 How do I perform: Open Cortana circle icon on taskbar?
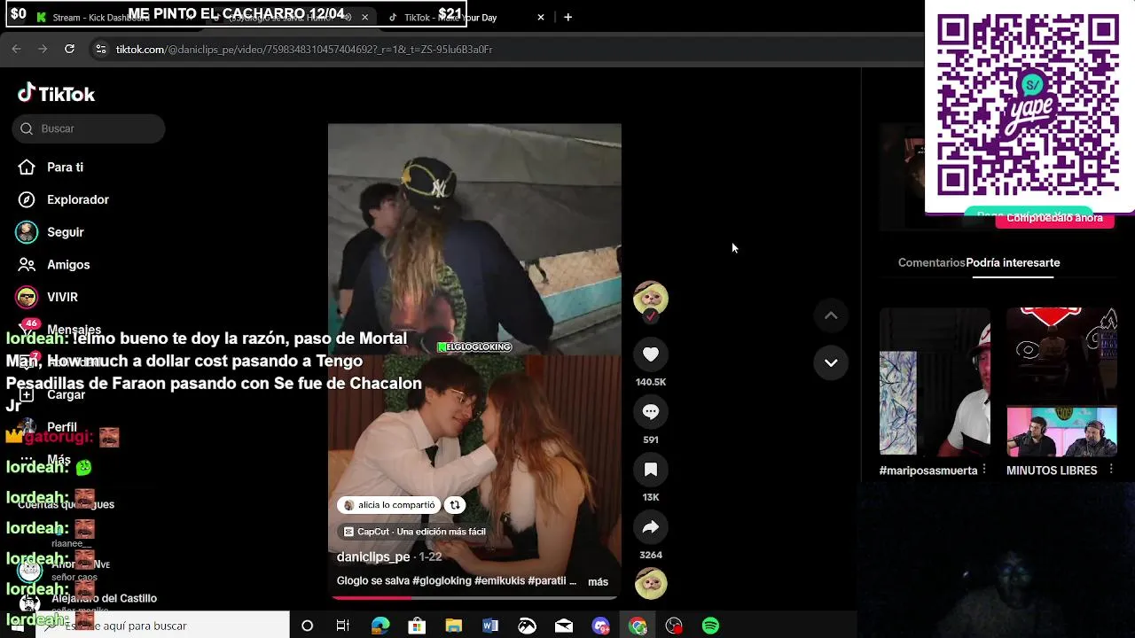pyautogui.click(x=307, y=626)
